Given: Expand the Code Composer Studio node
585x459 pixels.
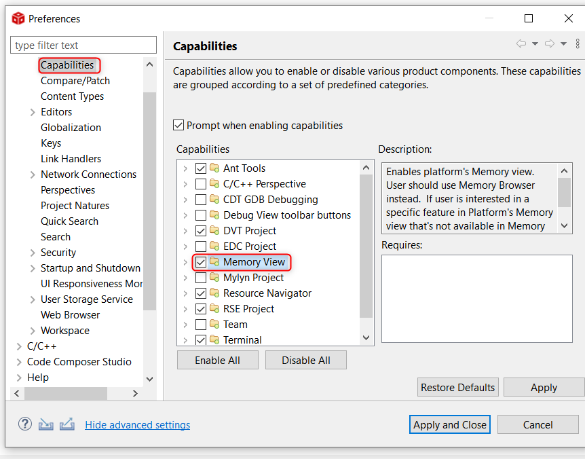Looking at the screenshot, I should click(18, 362).
